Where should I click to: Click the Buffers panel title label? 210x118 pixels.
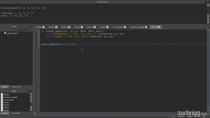tap(14, 91)
